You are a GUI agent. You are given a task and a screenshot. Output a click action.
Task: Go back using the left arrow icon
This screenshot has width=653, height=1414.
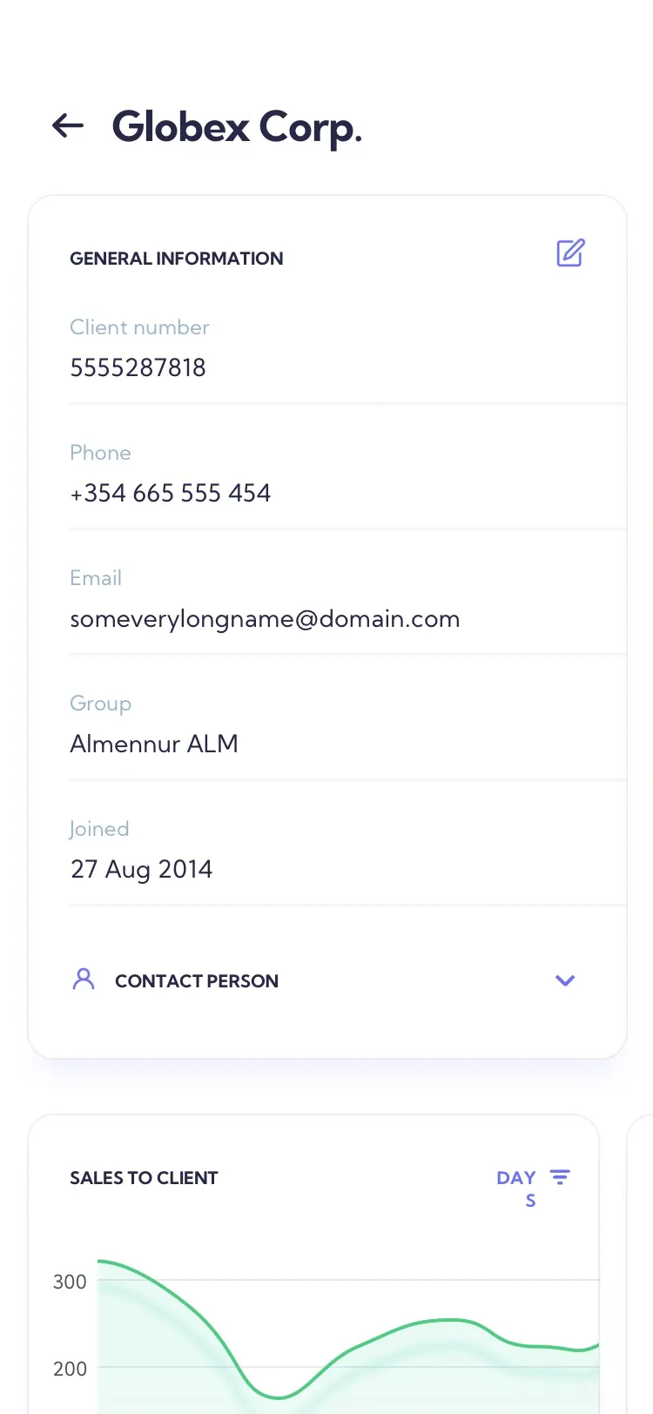point(68,126)
